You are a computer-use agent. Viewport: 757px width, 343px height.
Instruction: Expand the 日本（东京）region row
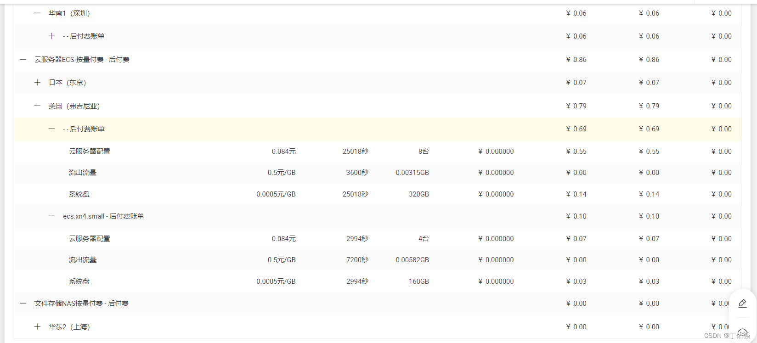(37, 83)
